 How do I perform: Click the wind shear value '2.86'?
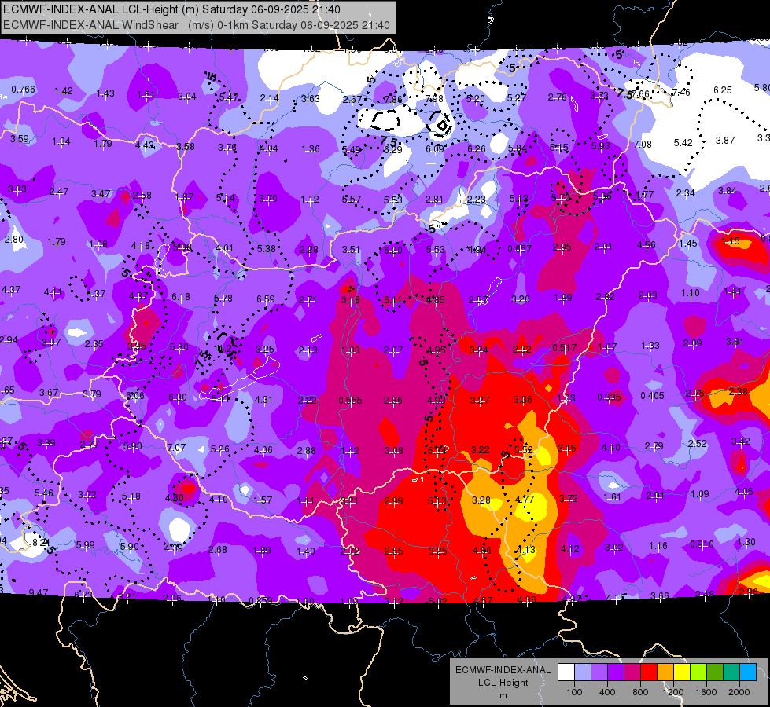(x=392, y=401)
